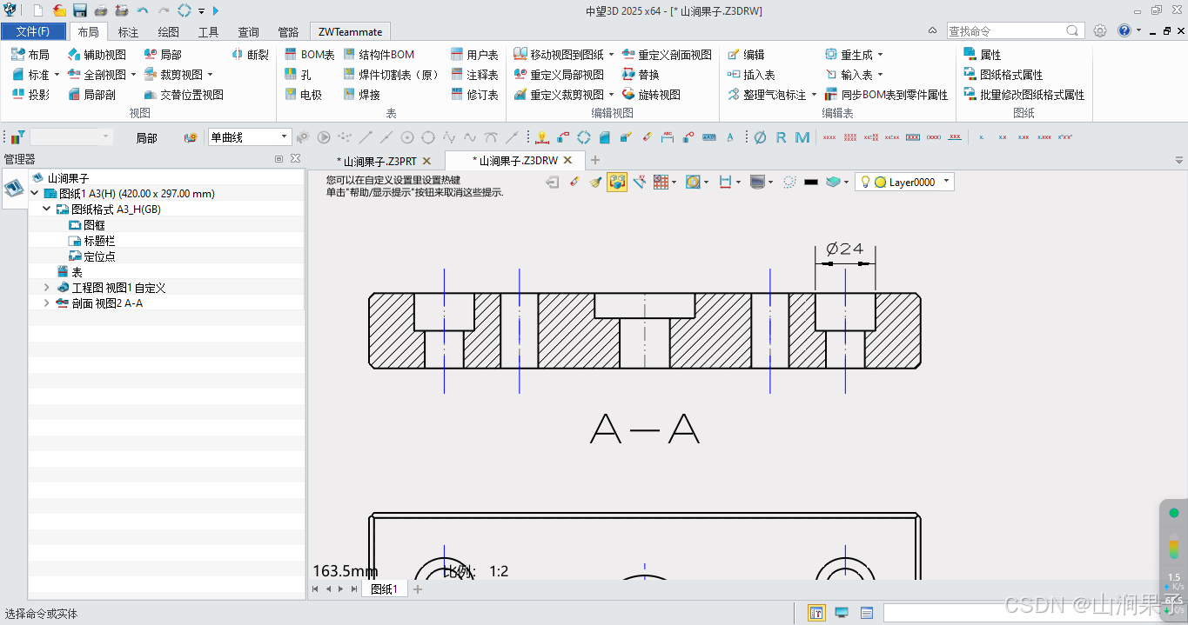The width and height of the screenshot is (1188, 625).
Task: Toggle the highlighted display mode button
Action: [617, 182]
